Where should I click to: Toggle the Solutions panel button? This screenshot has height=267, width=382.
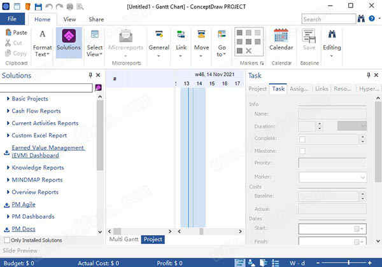tap(69, 43)
